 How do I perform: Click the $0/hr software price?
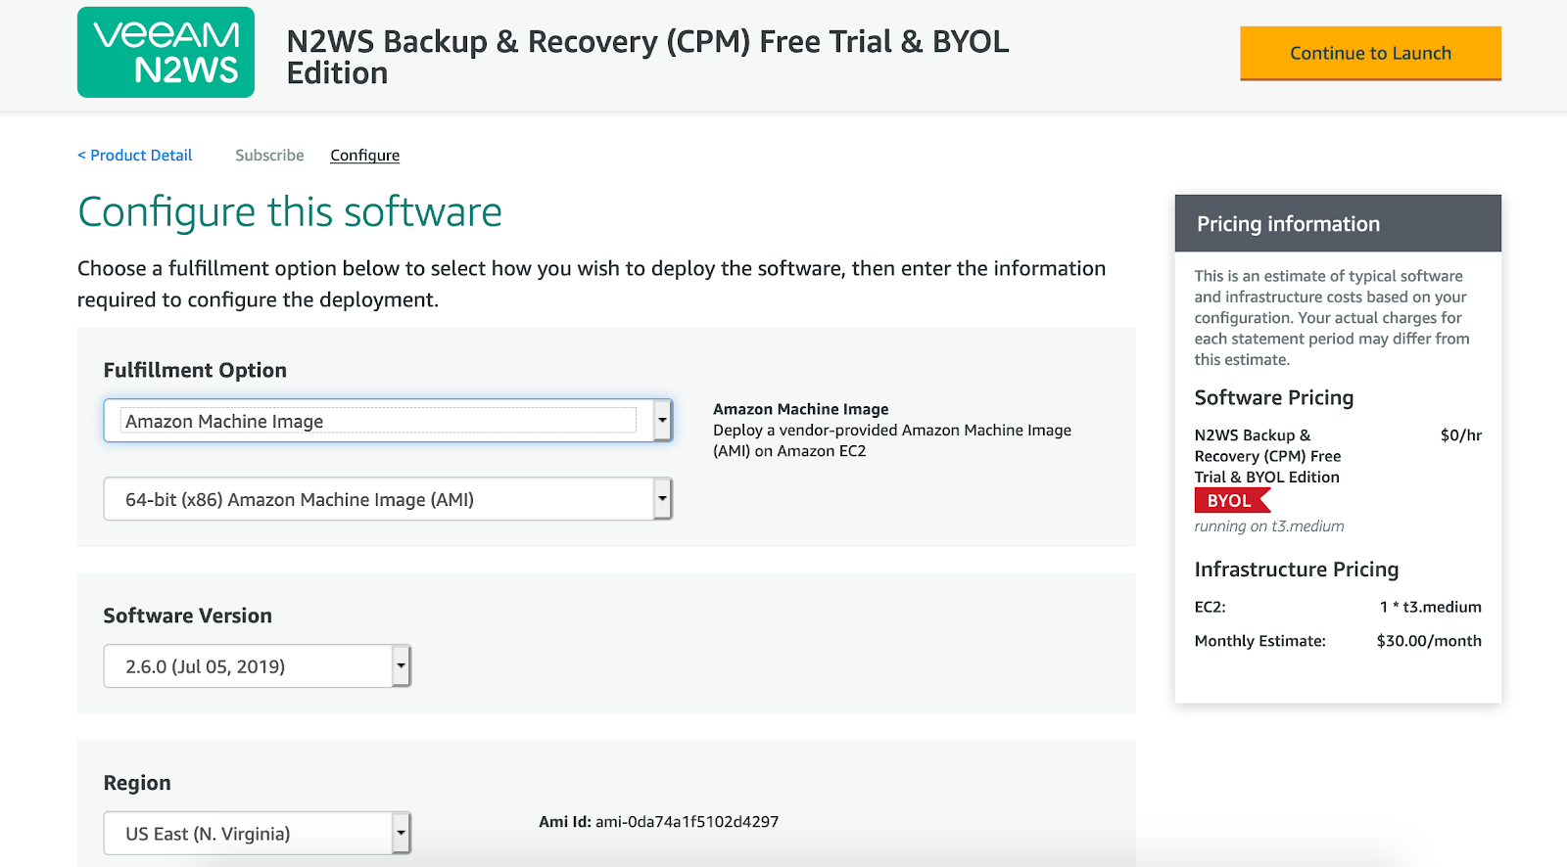point(1460,435)
